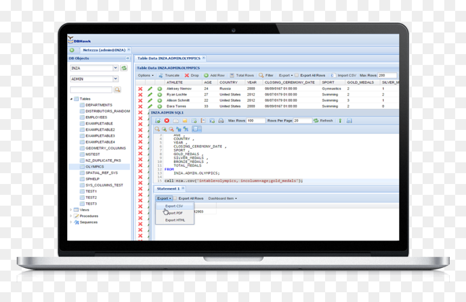Screen dimensions: 466x302
Task: Open the Export dropdown in table toolbar
Action: (x=286, y=75)
